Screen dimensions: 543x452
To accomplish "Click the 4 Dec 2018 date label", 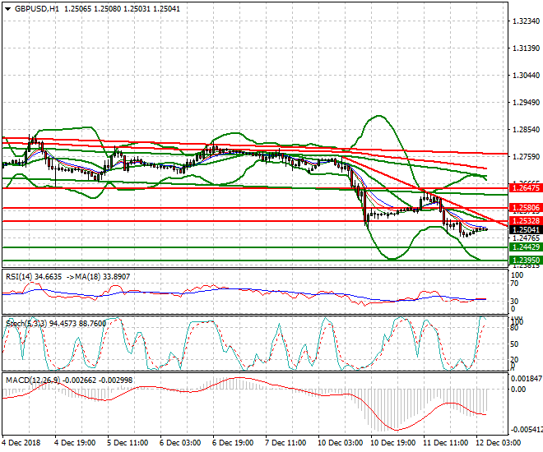I will click(x=21, y=444).
